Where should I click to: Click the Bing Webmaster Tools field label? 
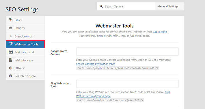coord(60,85)
